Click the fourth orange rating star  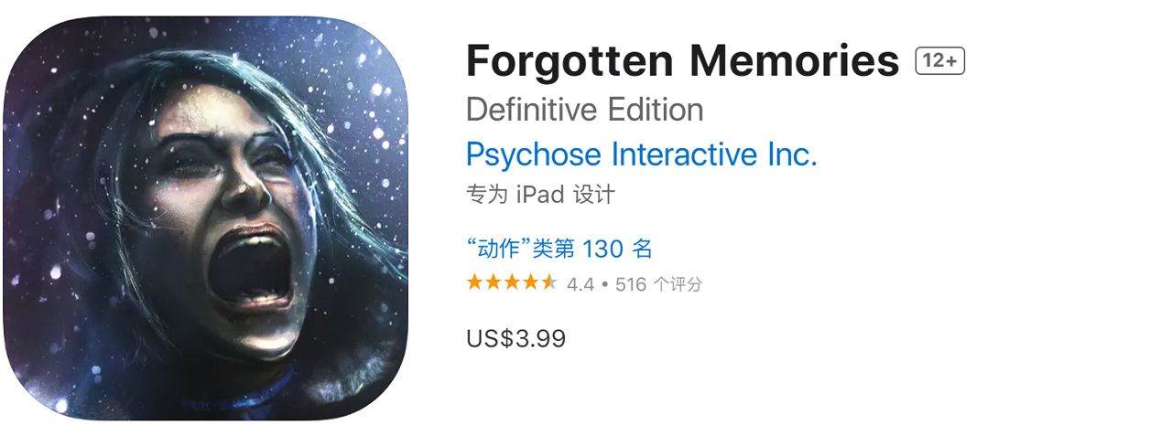coord(530,282)
